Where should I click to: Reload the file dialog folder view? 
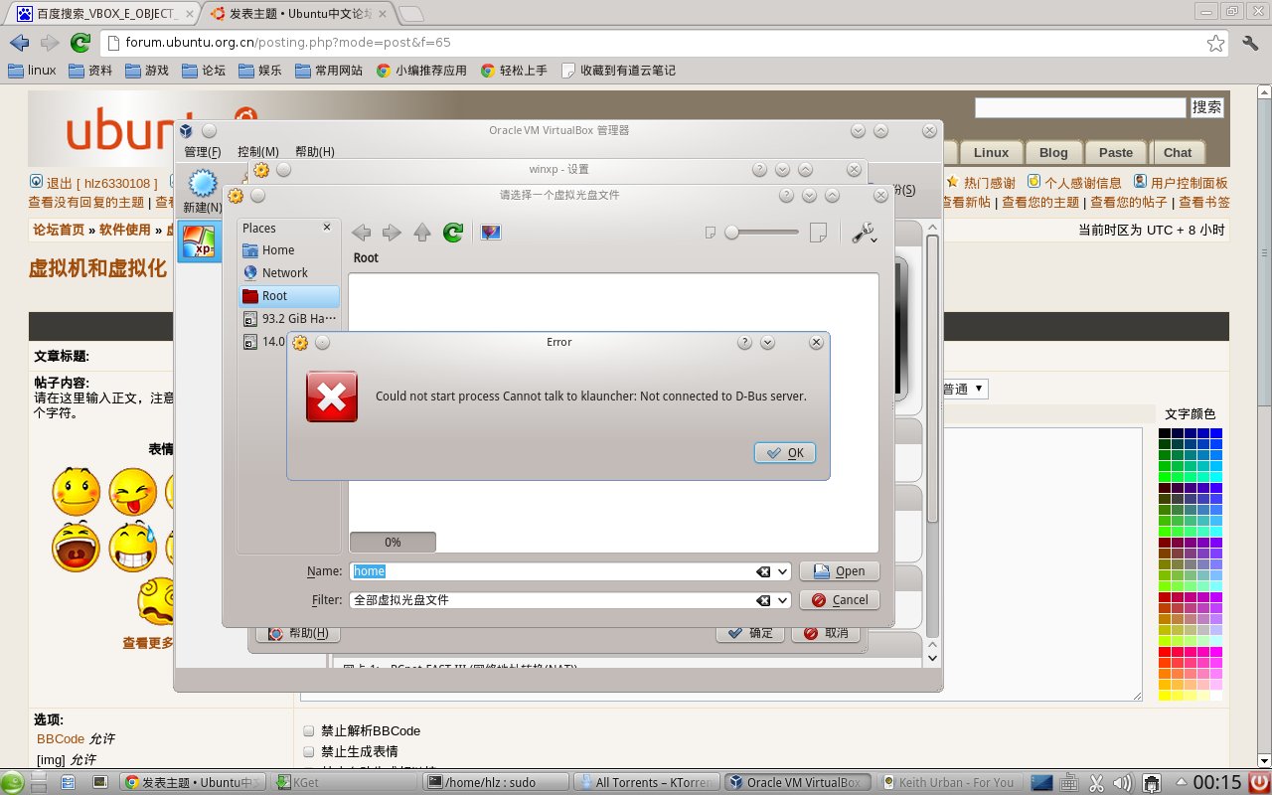pyautogui.click(x=453, y=233)
